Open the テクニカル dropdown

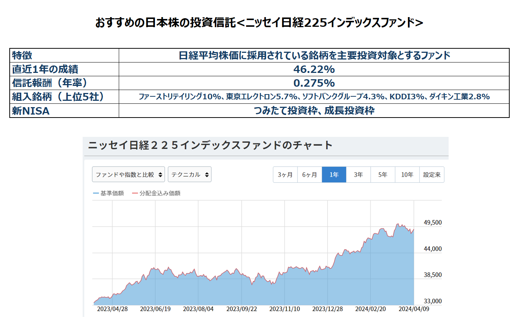[189, 174]
